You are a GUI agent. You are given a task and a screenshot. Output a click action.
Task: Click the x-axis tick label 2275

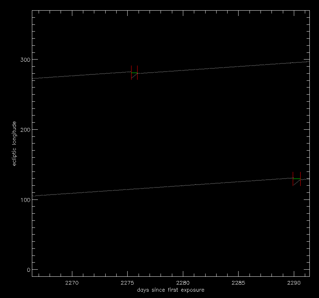[127, 283]
